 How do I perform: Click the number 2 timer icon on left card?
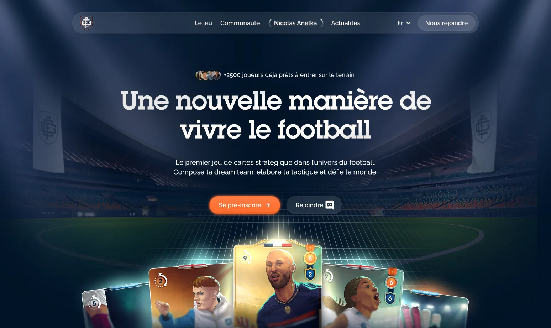pos(161,281)
